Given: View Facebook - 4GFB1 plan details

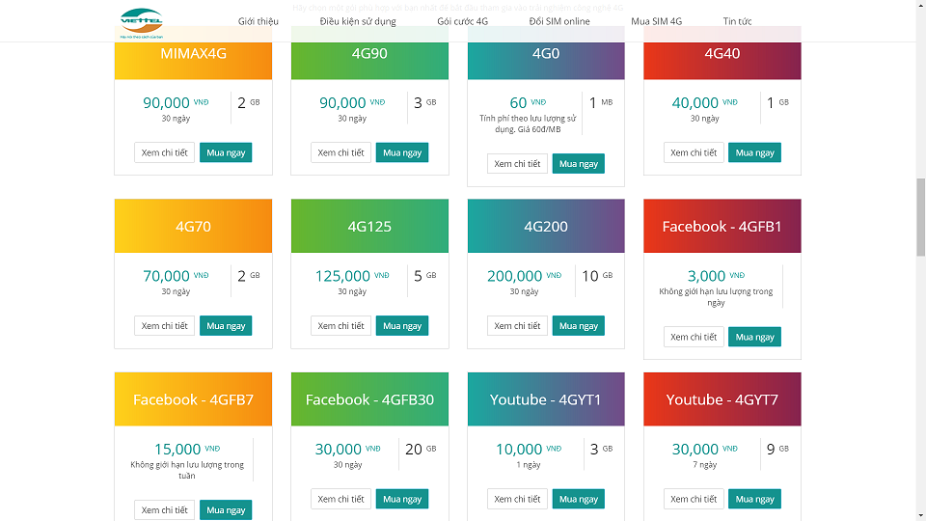Looking at the screenshot, I should pos(694,337).
